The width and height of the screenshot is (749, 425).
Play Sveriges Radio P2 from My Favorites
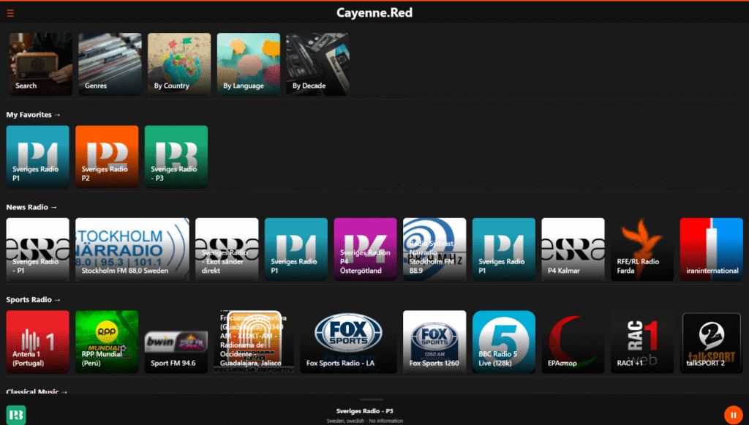click(x=107, y=157)
